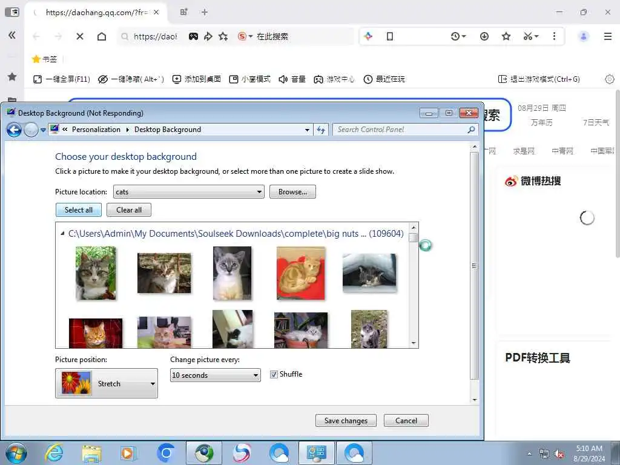Viewport: 620px width, 465px height.
Task: Click the Cancel button
Action: click(x=406, y=421)
